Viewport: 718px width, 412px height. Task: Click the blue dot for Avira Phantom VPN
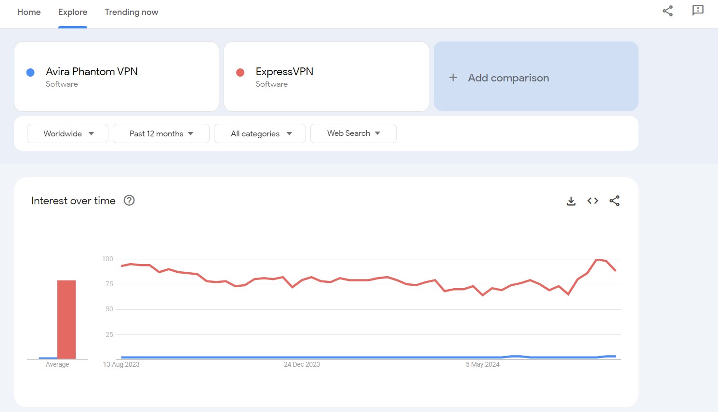pos(30,72)
